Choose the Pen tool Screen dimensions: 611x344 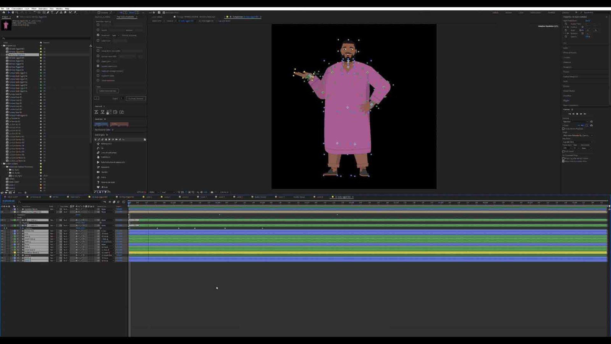[48, 12]
